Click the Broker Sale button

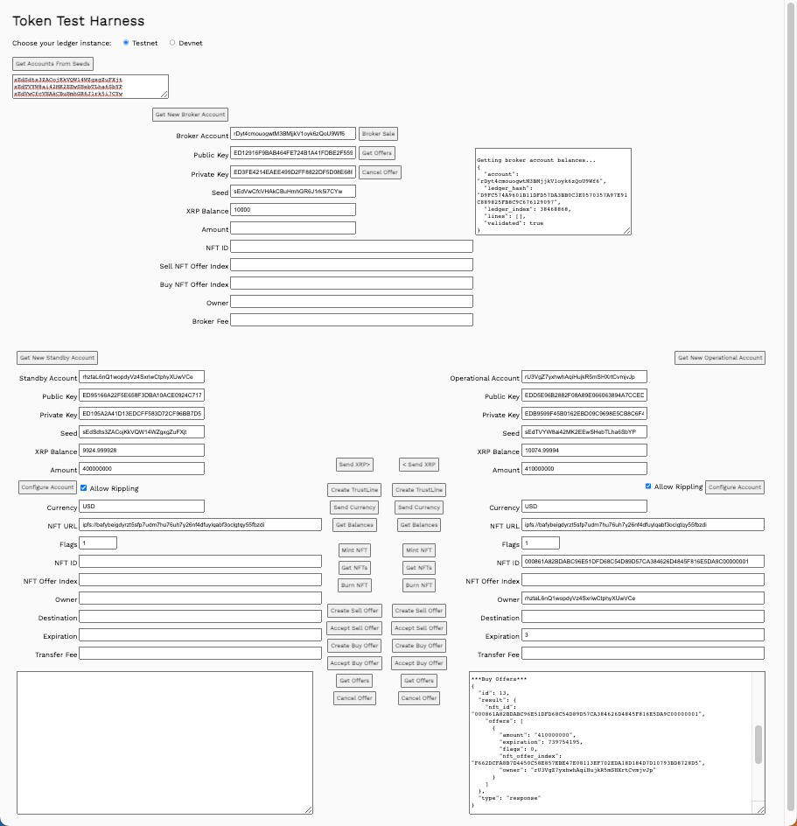(x=378, y=134)
